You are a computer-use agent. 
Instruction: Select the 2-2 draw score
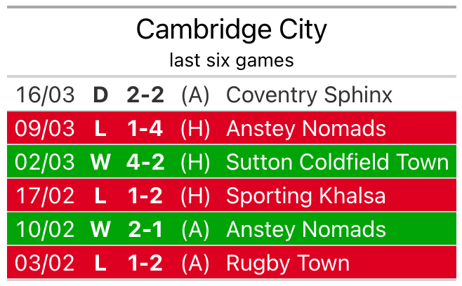pyautogui.click(x=145, y=95)
